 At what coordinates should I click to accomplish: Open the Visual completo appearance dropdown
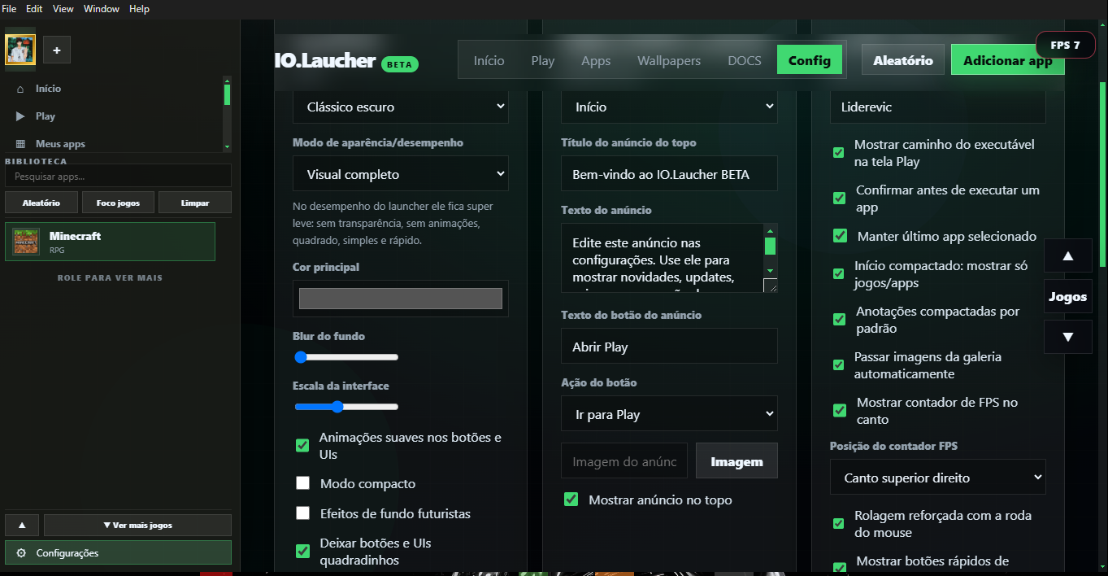click(x=401, y=174)
